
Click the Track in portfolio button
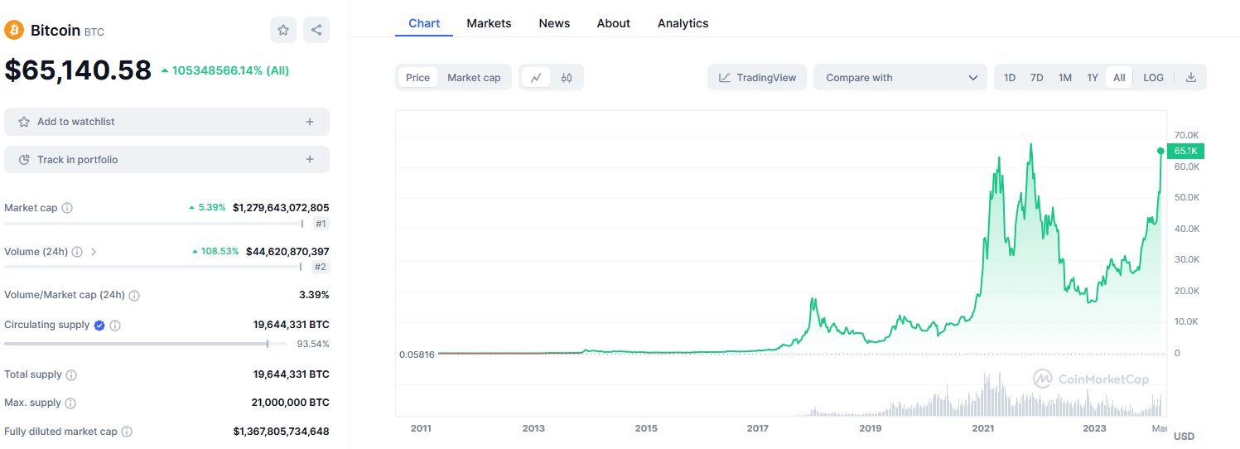click(166, 160)
